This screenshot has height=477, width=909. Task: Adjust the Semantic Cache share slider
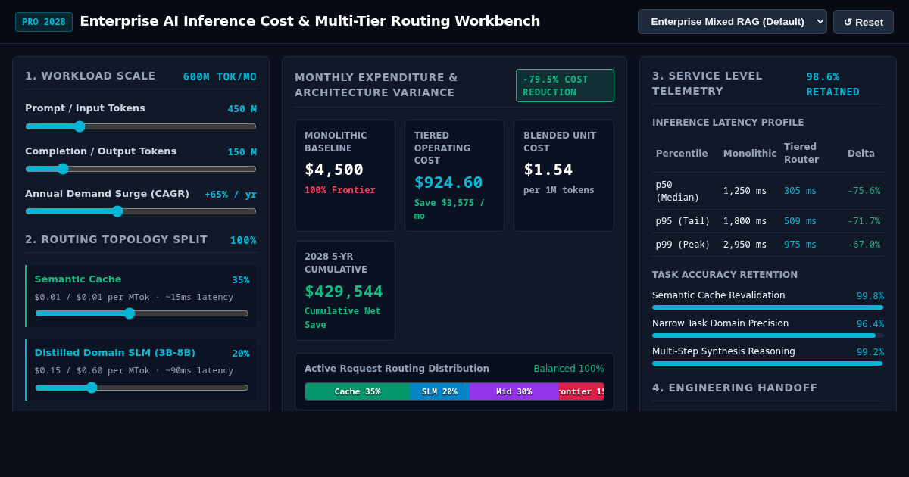142,313
